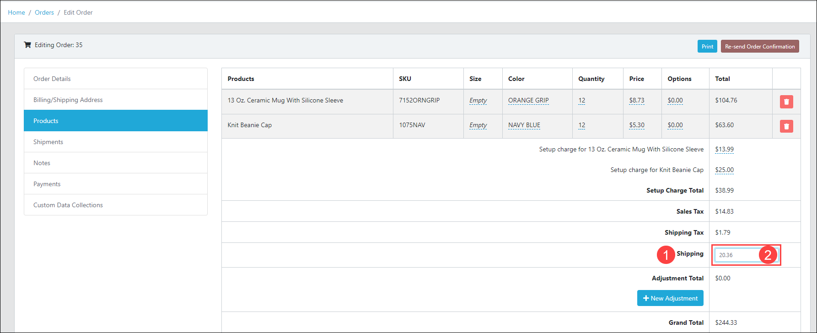Edit options $0.00 for Ceramic Mug
Screen dimensions: 817x333
(675, 100)
